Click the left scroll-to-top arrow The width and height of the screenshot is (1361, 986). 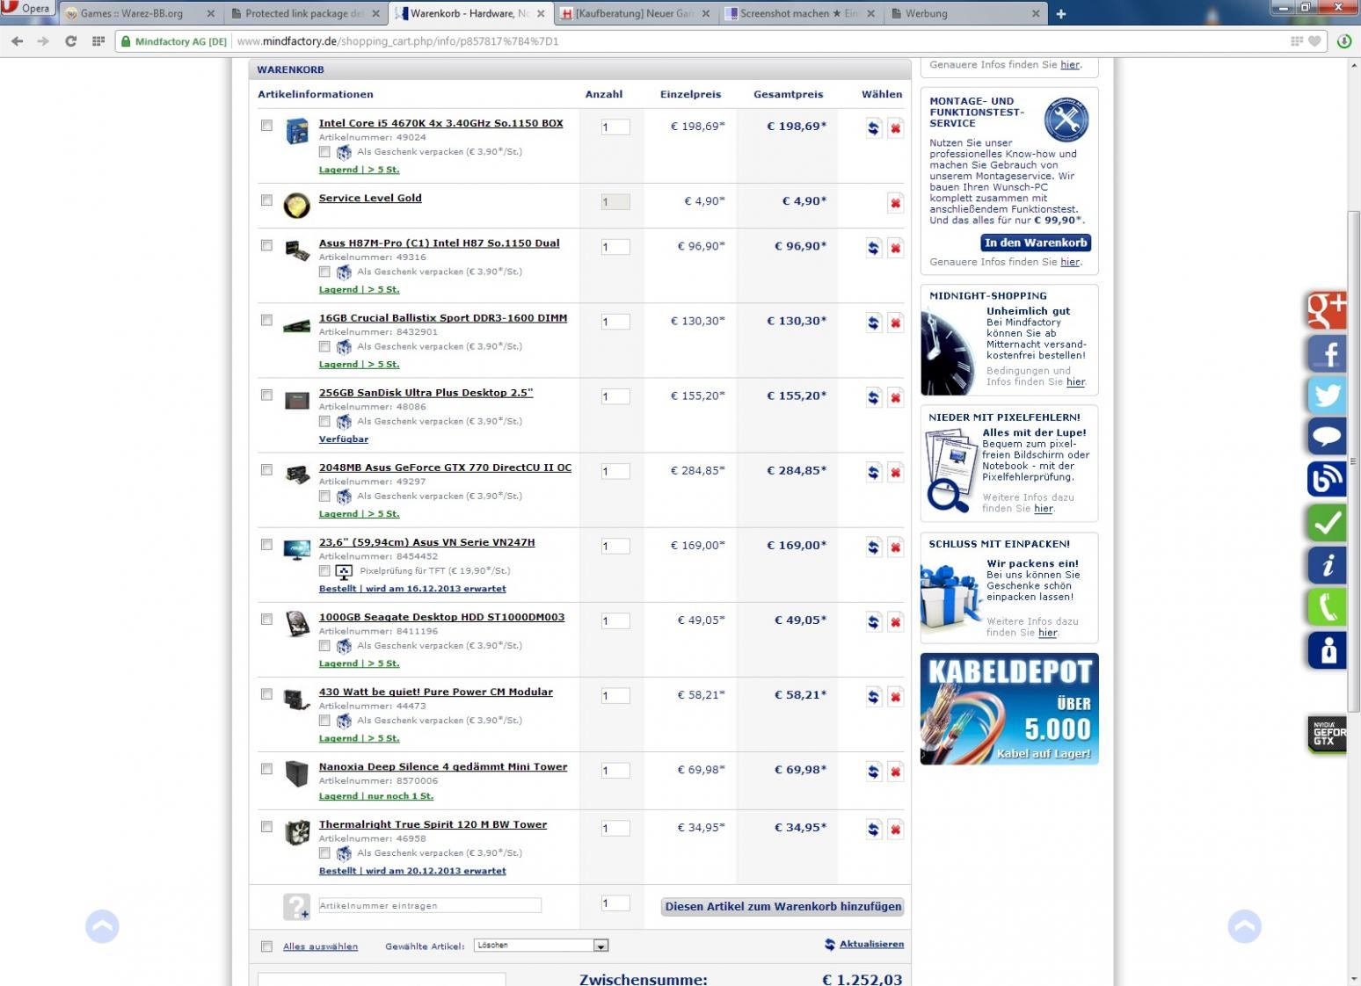(x=102, y=926)
